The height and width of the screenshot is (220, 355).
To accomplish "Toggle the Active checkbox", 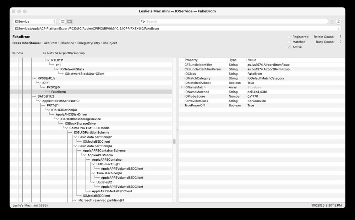I will click(x=289, y=47).
